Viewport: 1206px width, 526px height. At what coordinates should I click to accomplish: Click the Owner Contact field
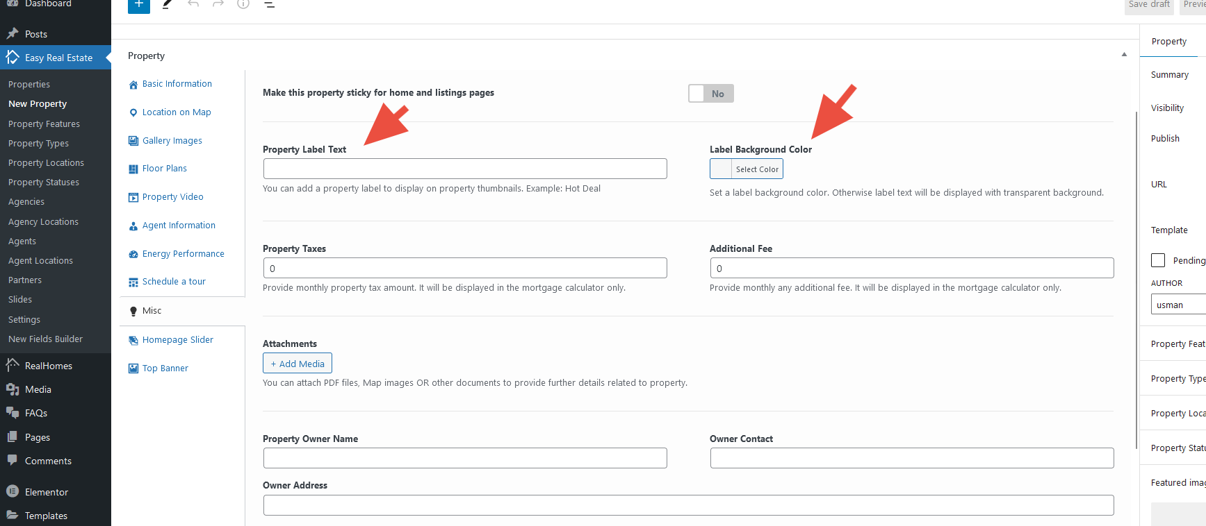[912, 458]
